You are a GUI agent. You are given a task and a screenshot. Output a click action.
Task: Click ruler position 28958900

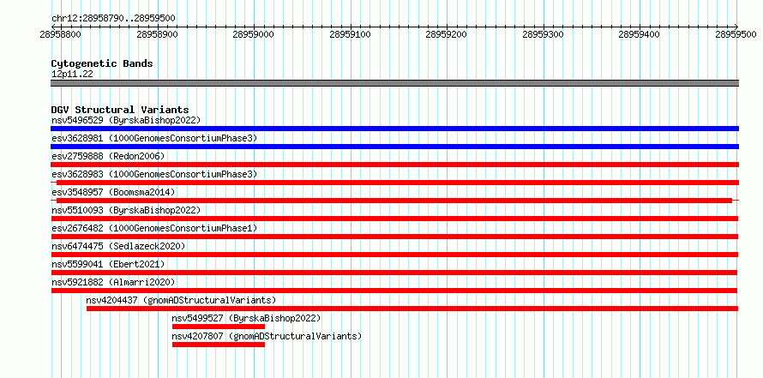coord(157,34)
